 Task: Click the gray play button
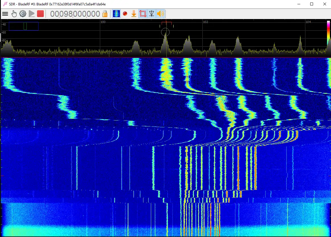32,14
